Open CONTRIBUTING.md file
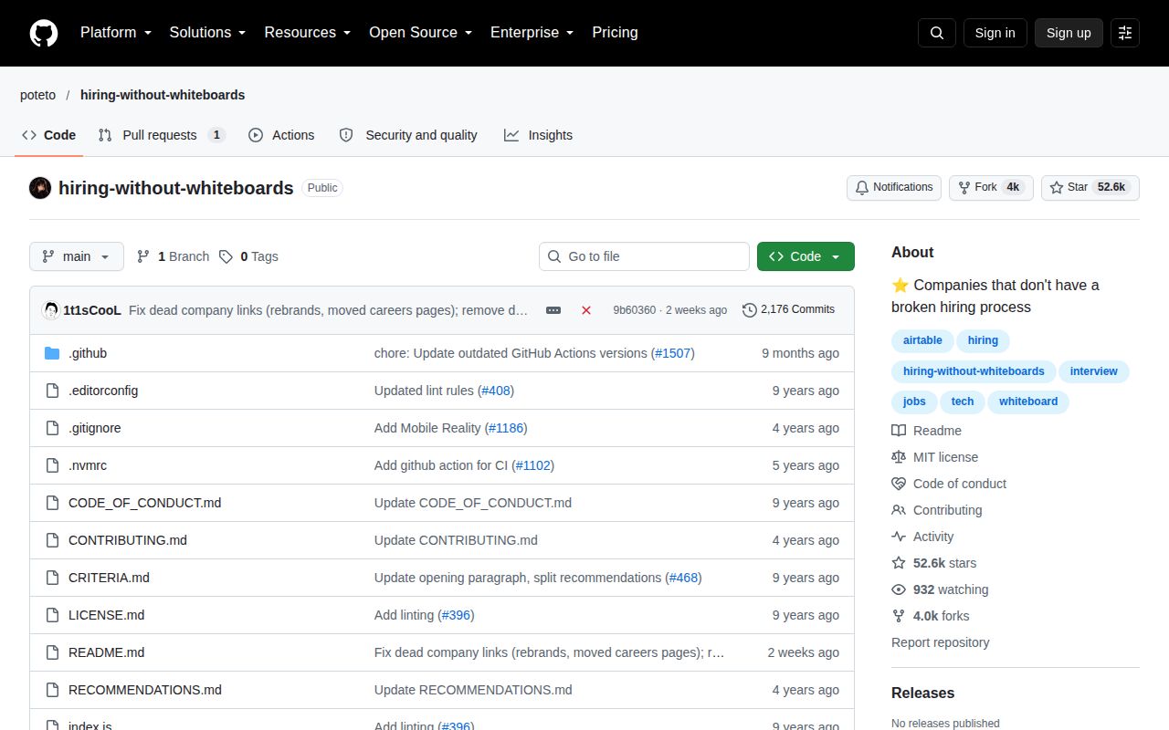 click(x=128, y=540)
